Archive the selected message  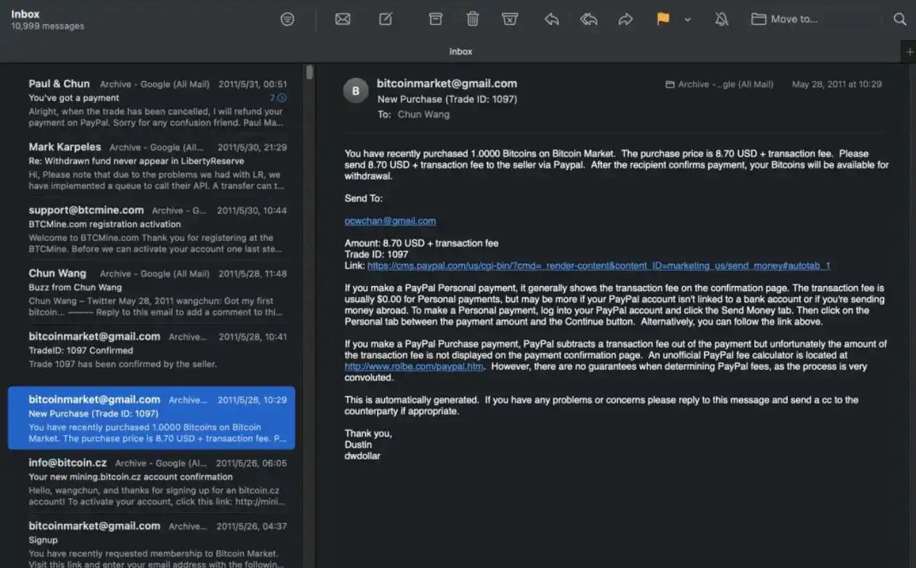pyautogui.click(x=436, y=19)
